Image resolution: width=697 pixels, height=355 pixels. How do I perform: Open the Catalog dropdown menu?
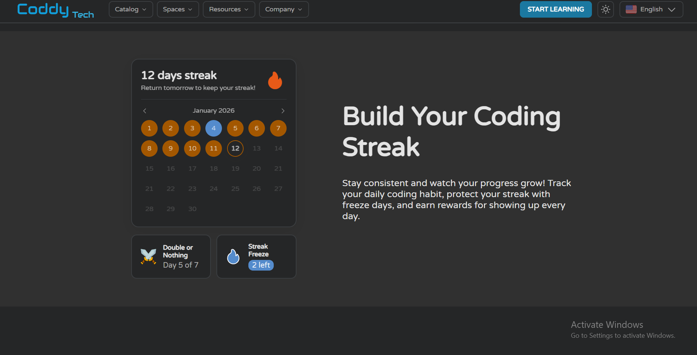(131, 9)
